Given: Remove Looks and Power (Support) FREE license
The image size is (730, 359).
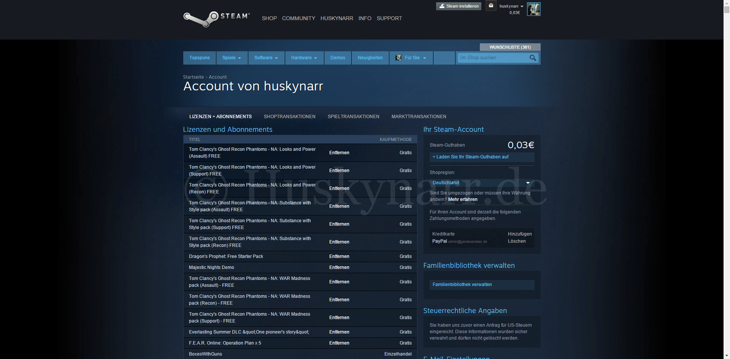Looking at the screenshot, I should 339,171.
